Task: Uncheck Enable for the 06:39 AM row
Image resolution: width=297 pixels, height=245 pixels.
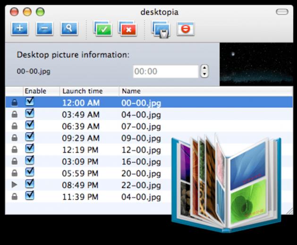Action: tap(30, 125)
